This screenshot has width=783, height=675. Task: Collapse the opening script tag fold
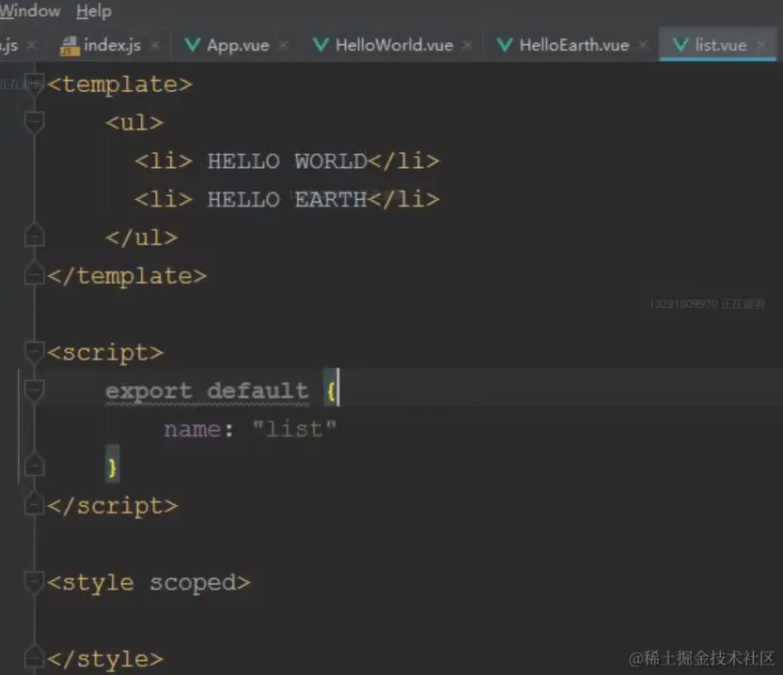pyautogui.click(x=34, y=352)
